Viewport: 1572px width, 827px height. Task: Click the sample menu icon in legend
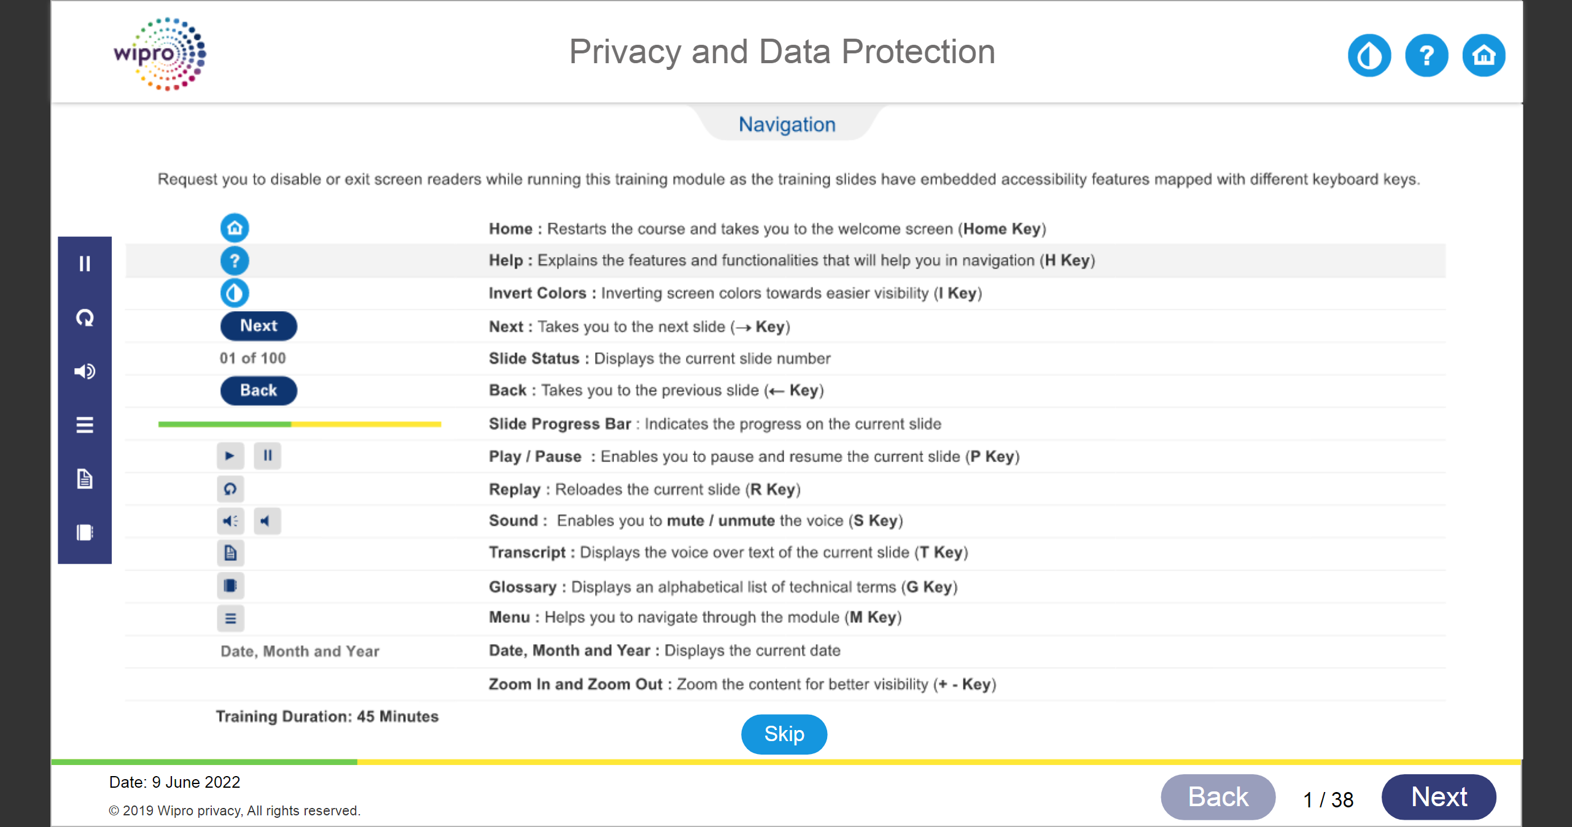[230, 618]
